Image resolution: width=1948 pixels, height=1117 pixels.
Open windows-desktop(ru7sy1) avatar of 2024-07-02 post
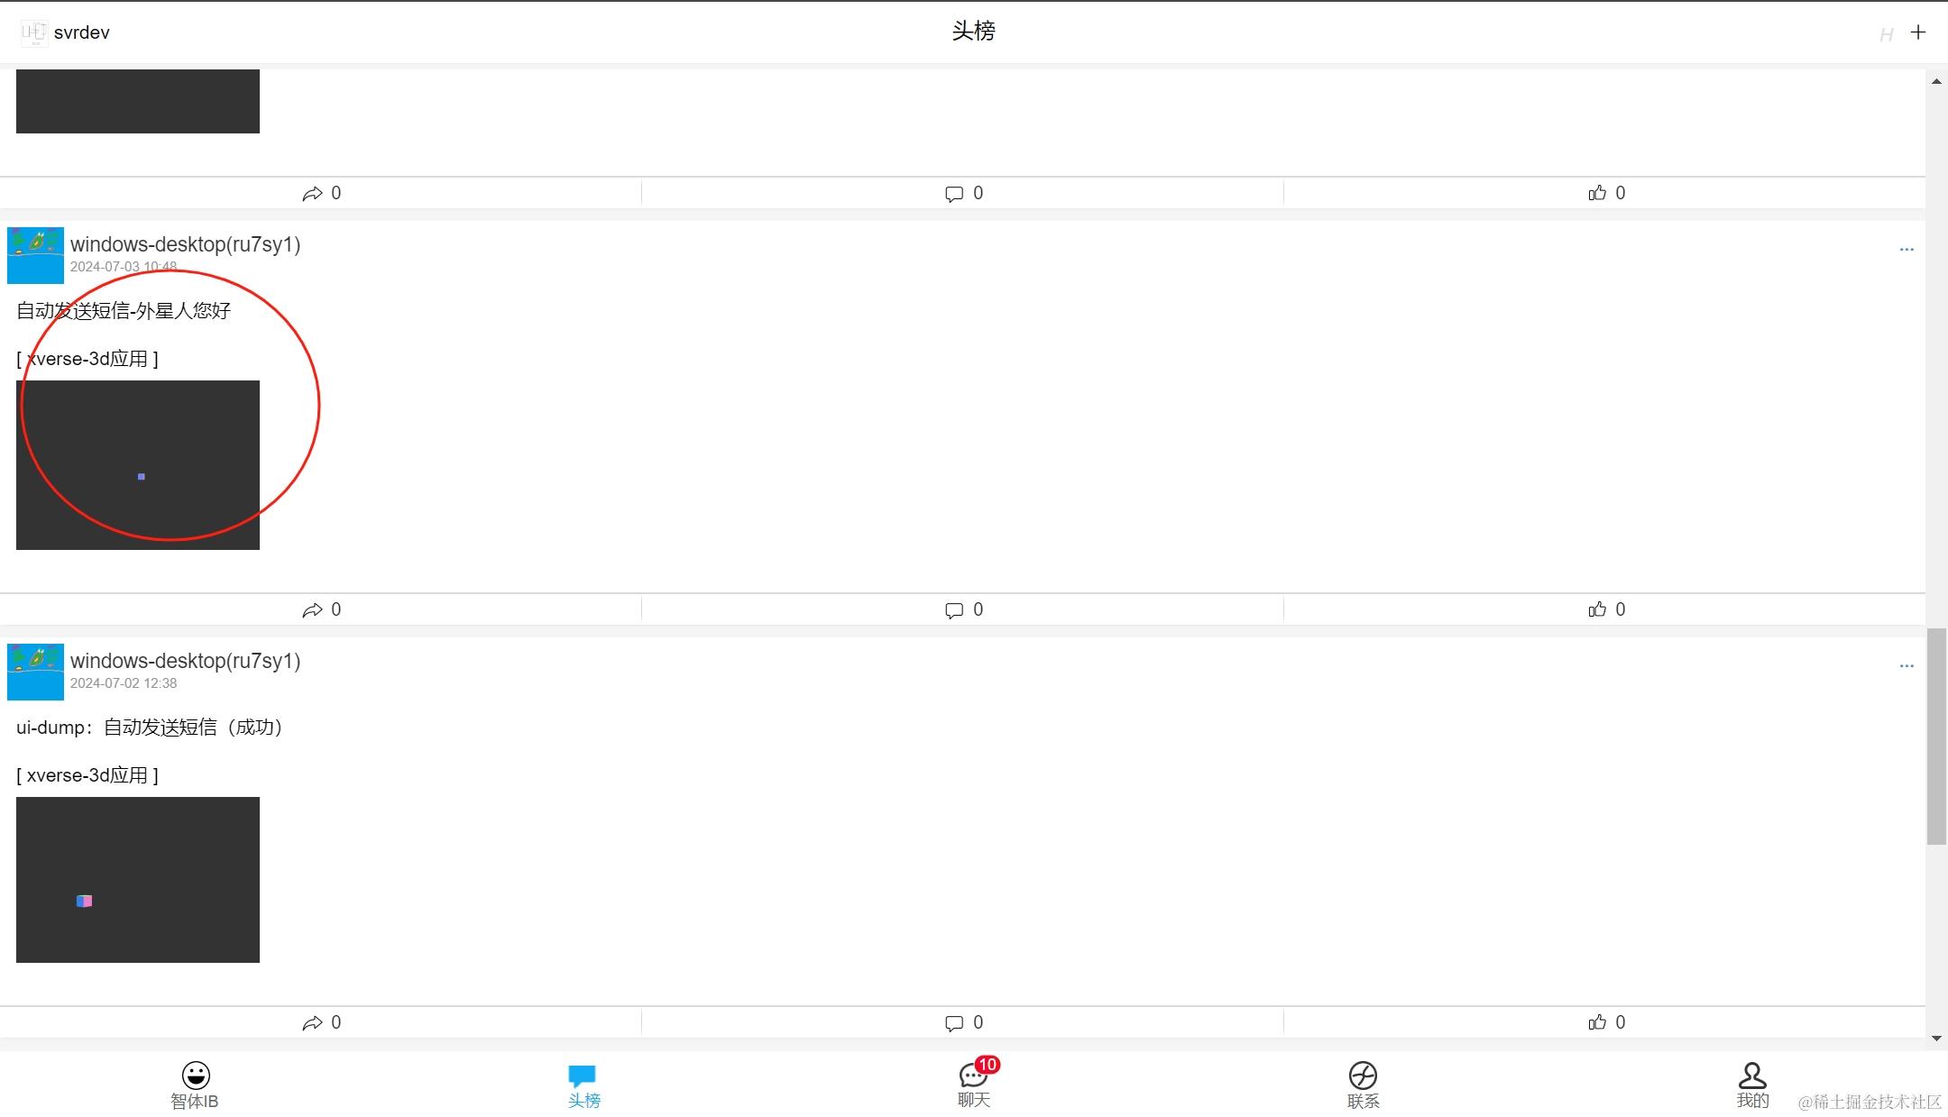click(x=35, y=672)
